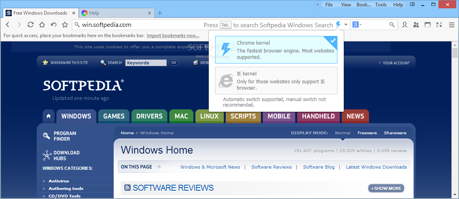The image size is (459, 199).
Task: Open the single user account icon
Action: tap(405, 25)
